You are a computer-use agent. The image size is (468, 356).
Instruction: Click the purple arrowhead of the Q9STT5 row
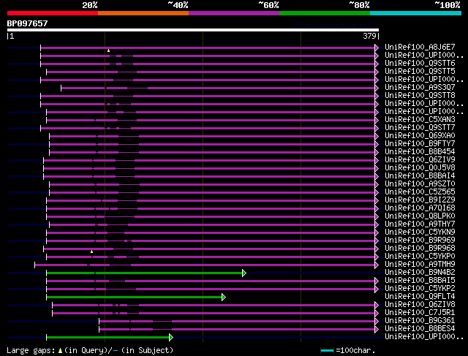point(377,72)
